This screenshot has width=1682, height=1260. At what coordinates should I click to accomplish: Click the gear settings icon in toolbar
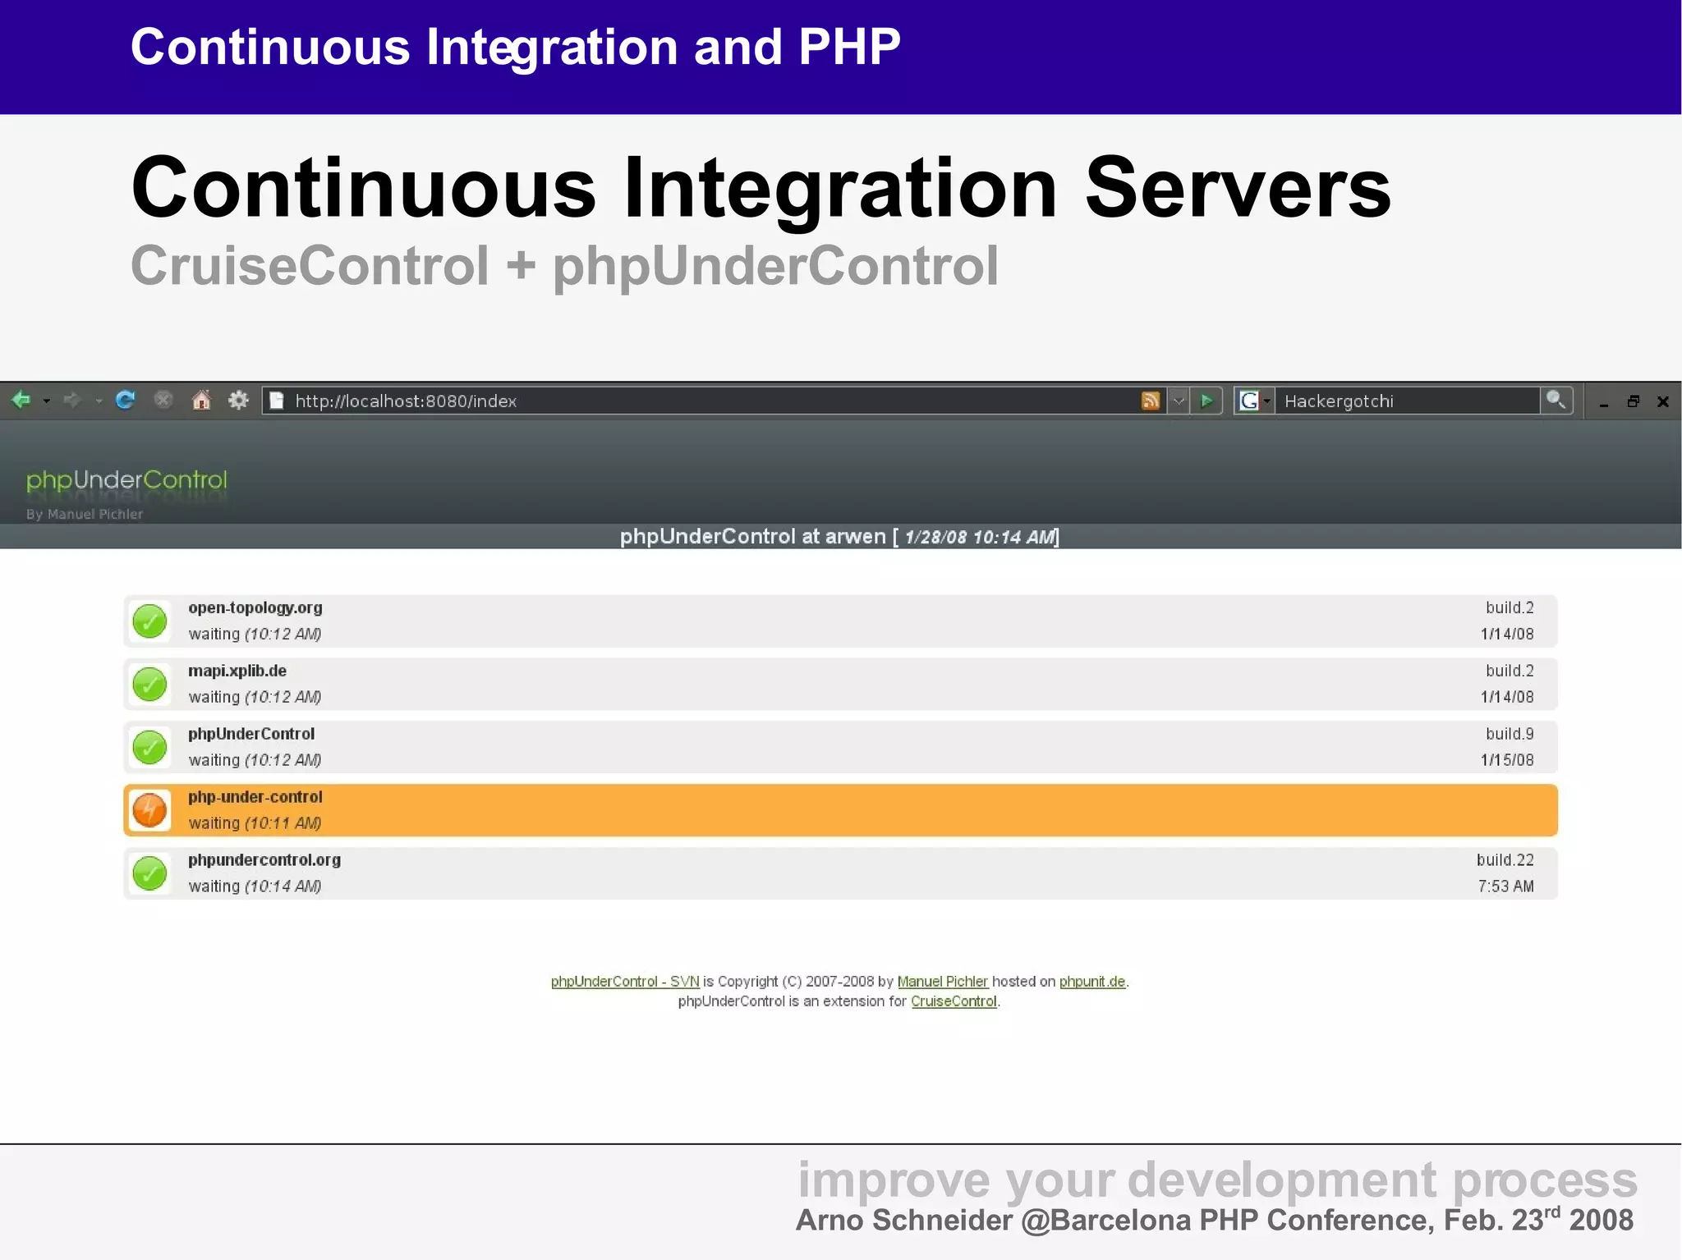[238, 400]
